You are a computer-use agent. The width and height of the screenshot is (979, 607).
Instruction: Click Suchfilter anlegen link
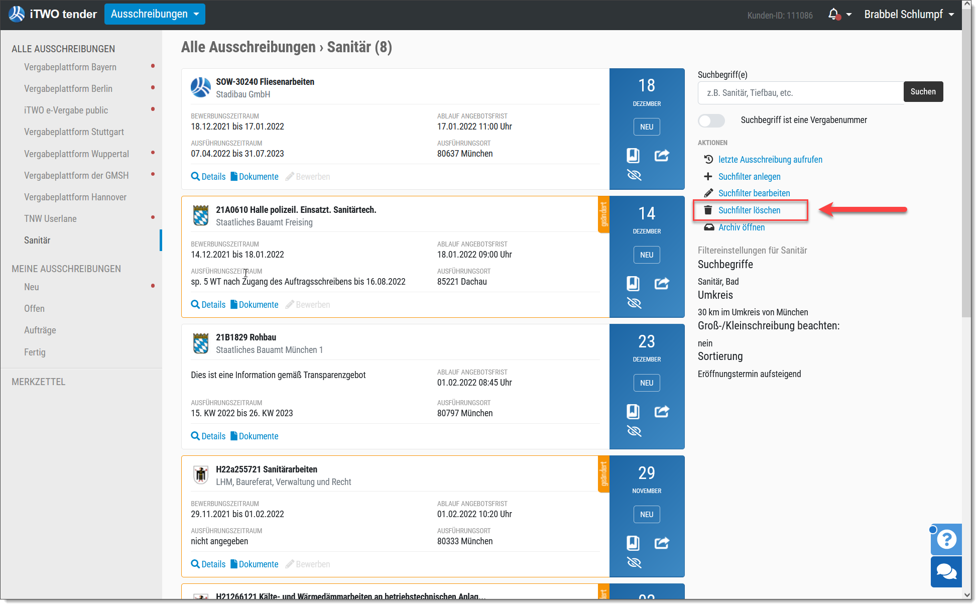pyautogui.click(x=749, y=177)
